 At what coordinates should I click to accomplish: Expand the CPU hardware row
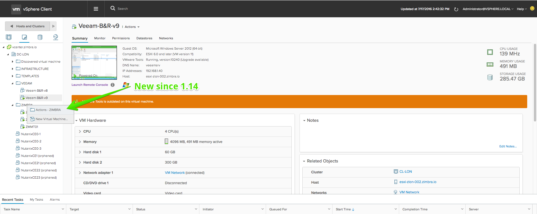(80, 132)
